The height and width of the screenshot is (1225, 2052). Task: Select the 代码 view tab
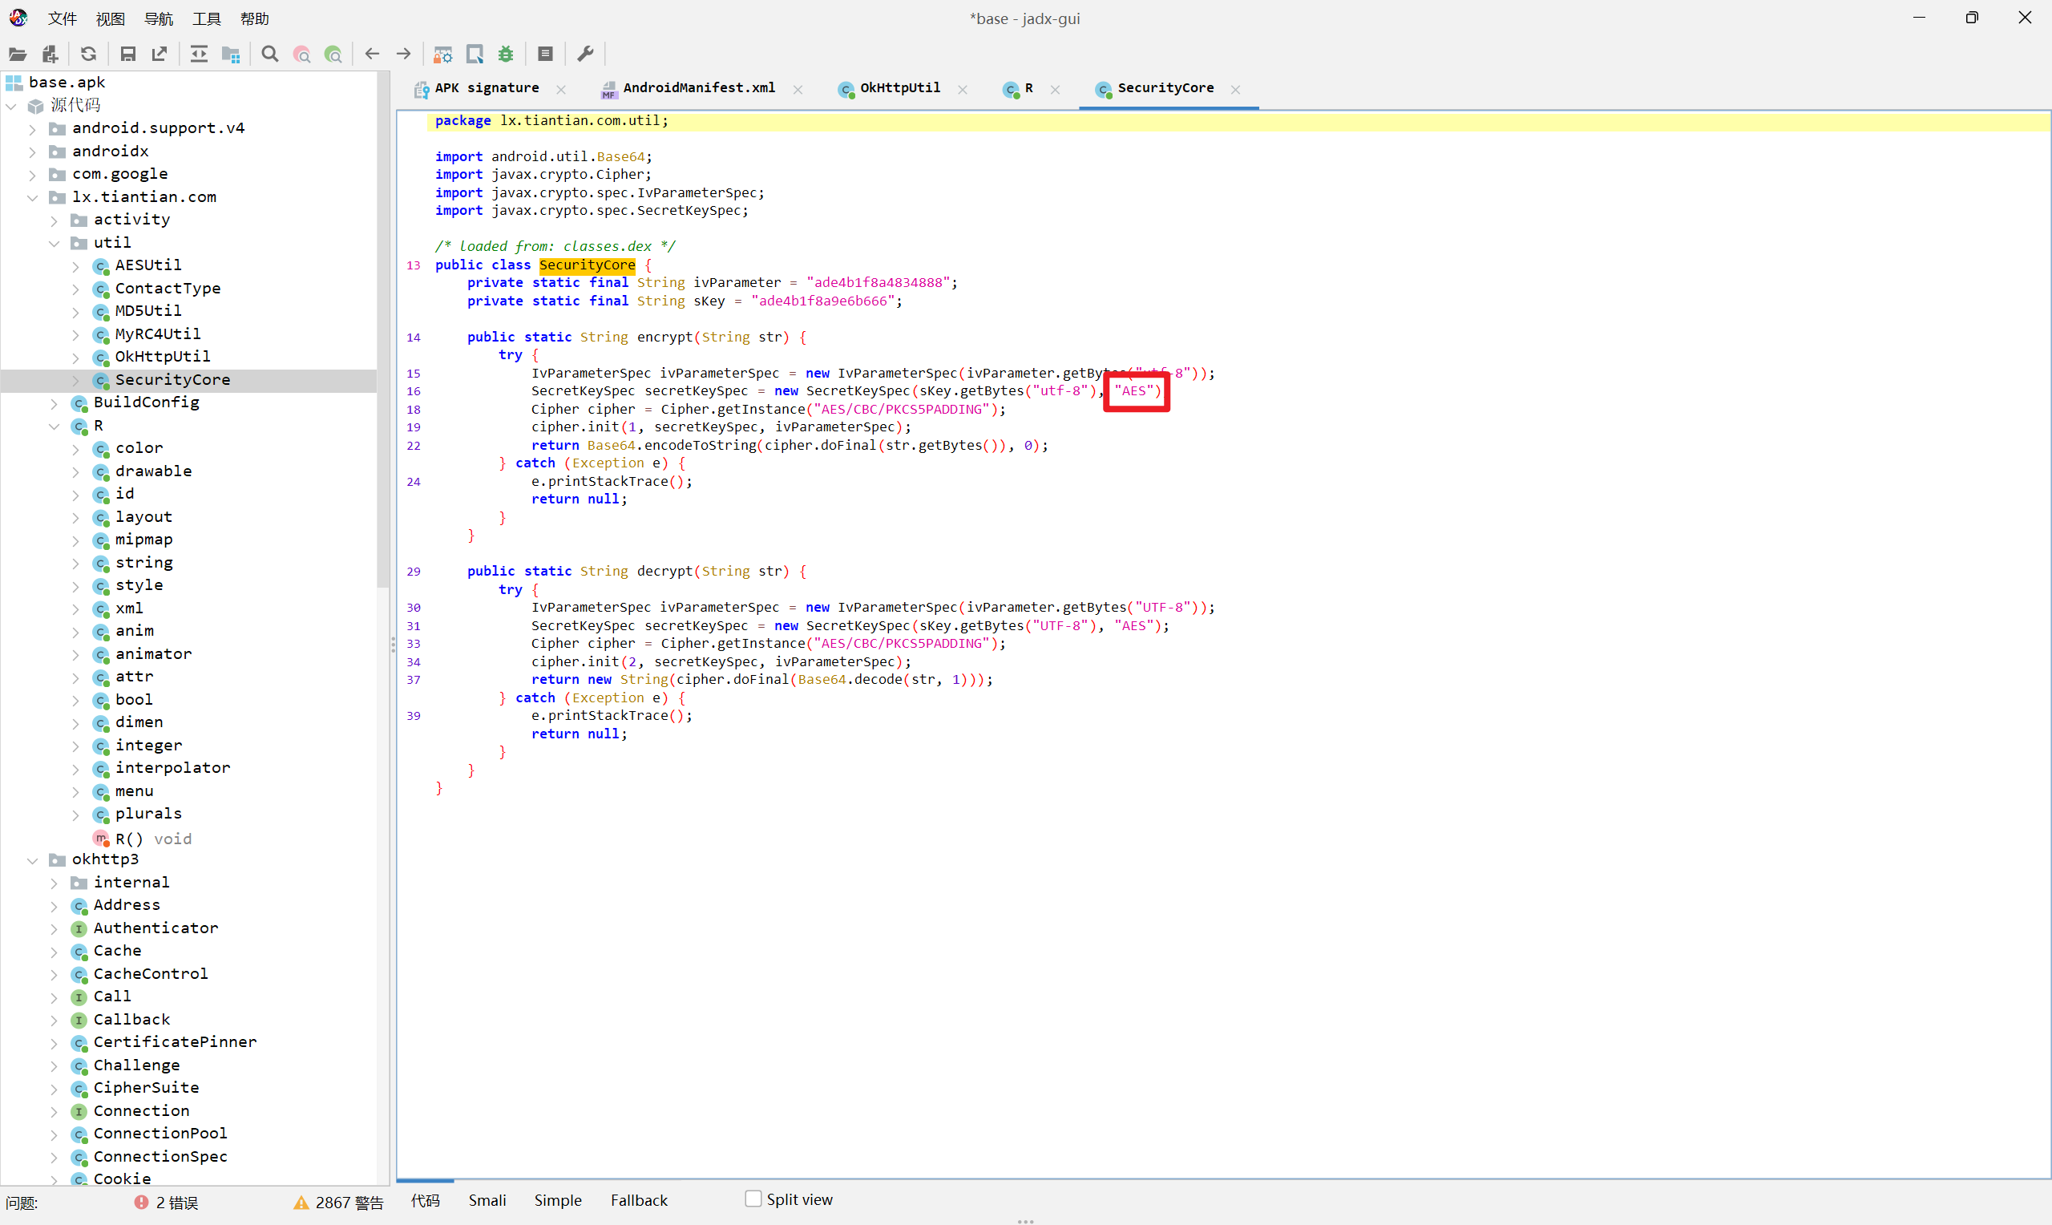tap(426, 1200)
